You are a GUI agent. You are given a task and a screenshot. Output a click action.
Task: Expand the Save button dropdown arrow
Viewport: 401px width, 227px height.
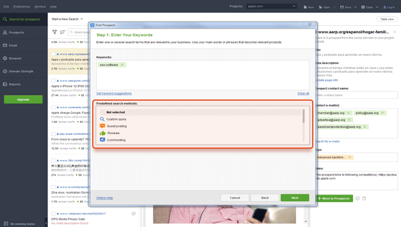coord(356,7)
